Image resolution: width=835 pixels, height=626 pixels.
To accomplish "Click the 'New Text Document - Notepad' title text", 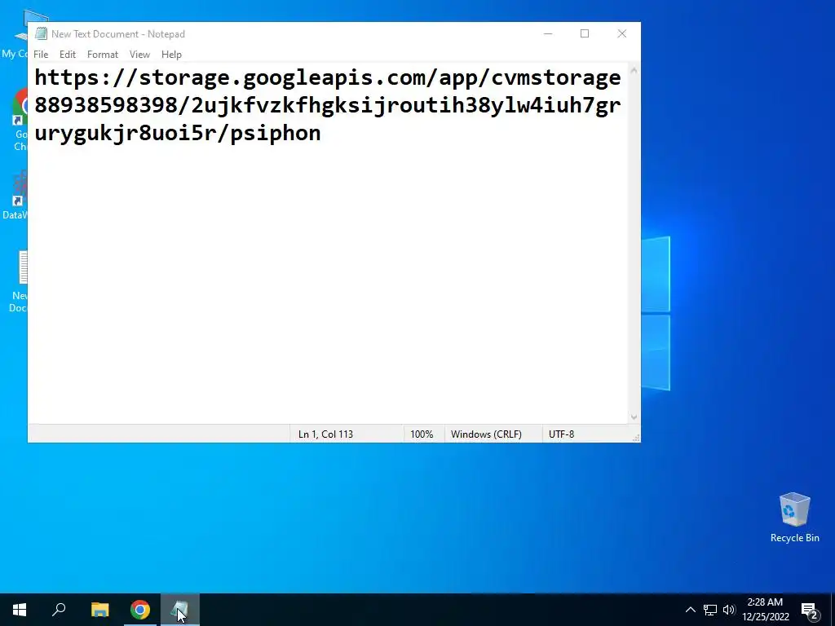I will [118, 34].
